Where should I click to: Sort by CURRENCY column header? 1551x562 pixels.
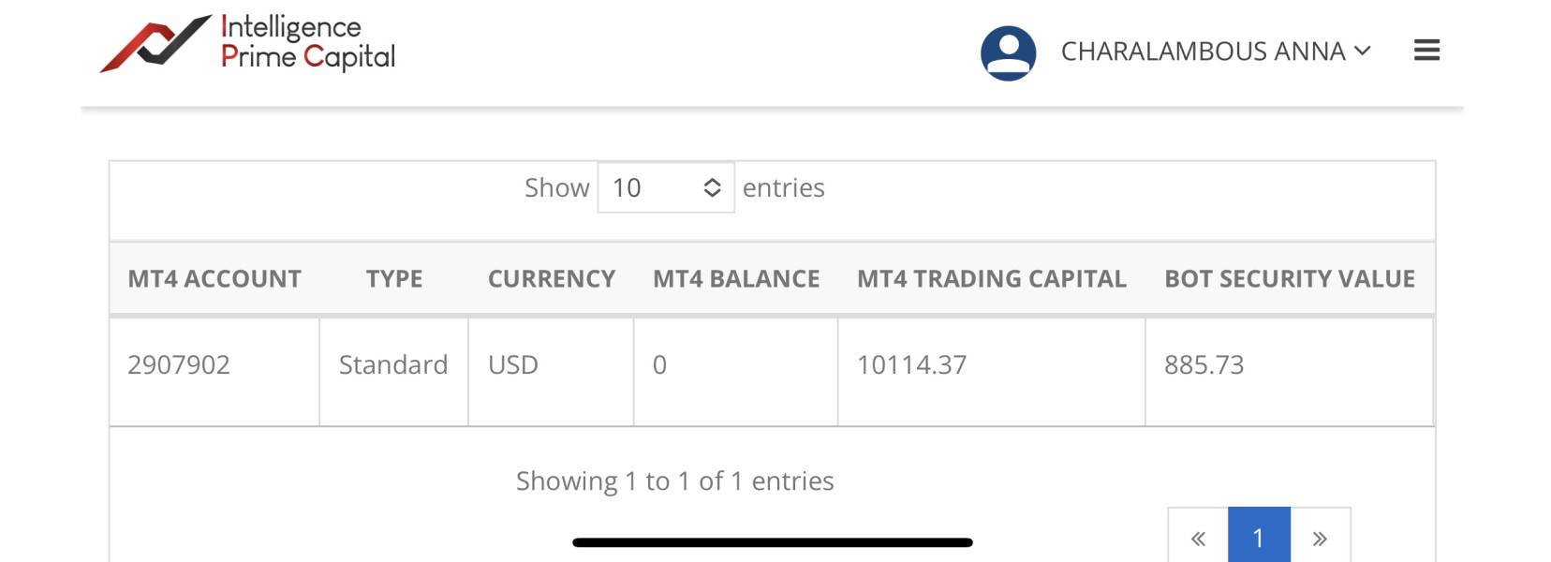551,279
